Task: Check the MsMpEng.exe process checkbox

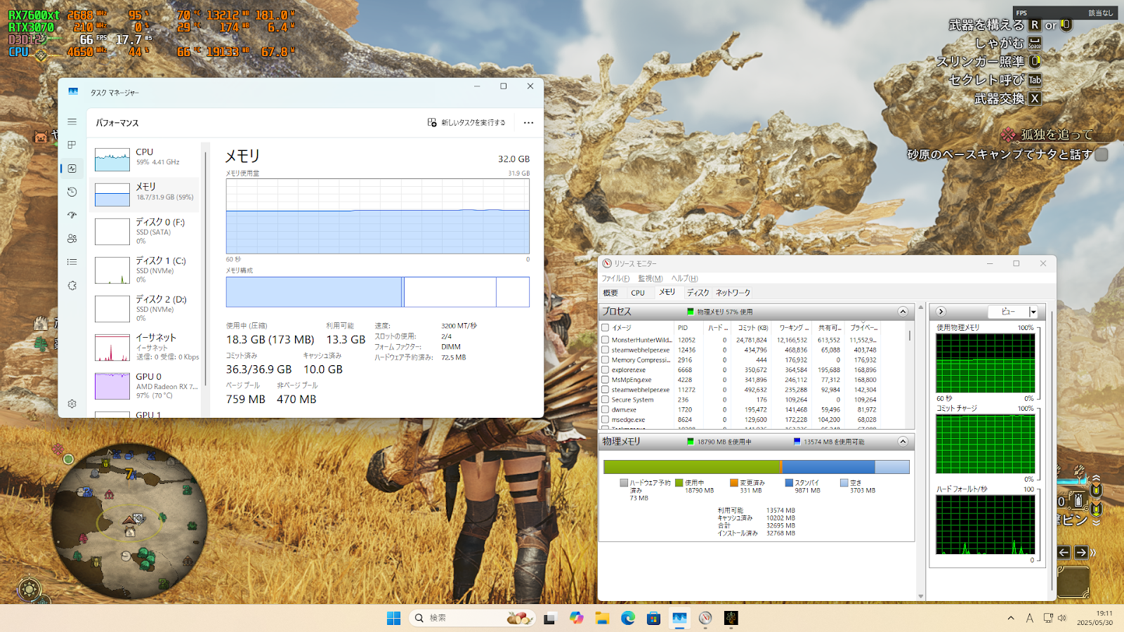Action: [x=605, y=380]
